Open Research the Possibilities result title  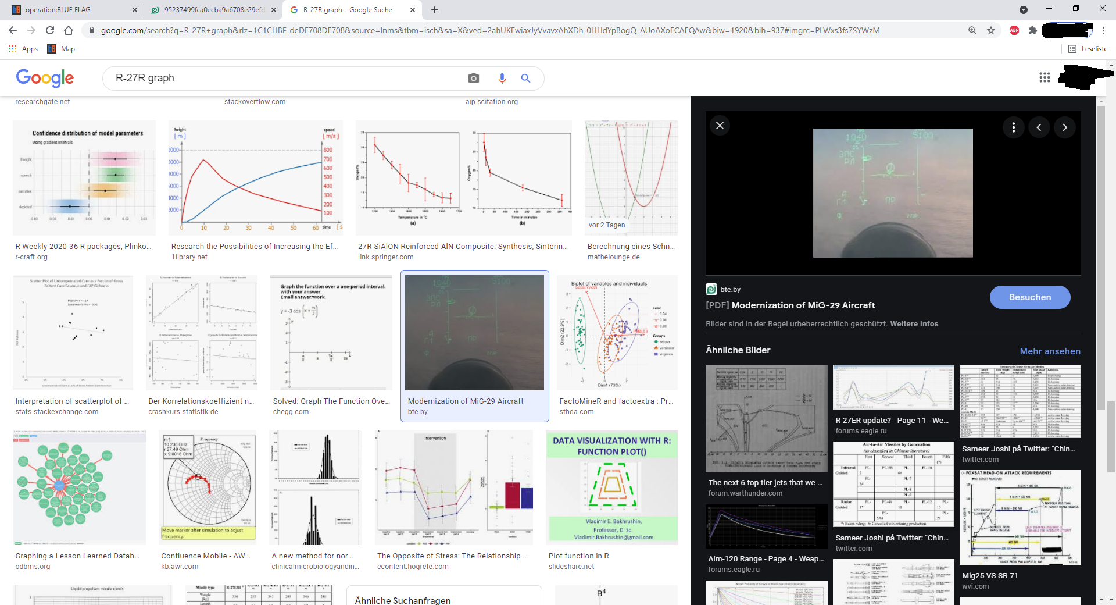pos(255,247)
